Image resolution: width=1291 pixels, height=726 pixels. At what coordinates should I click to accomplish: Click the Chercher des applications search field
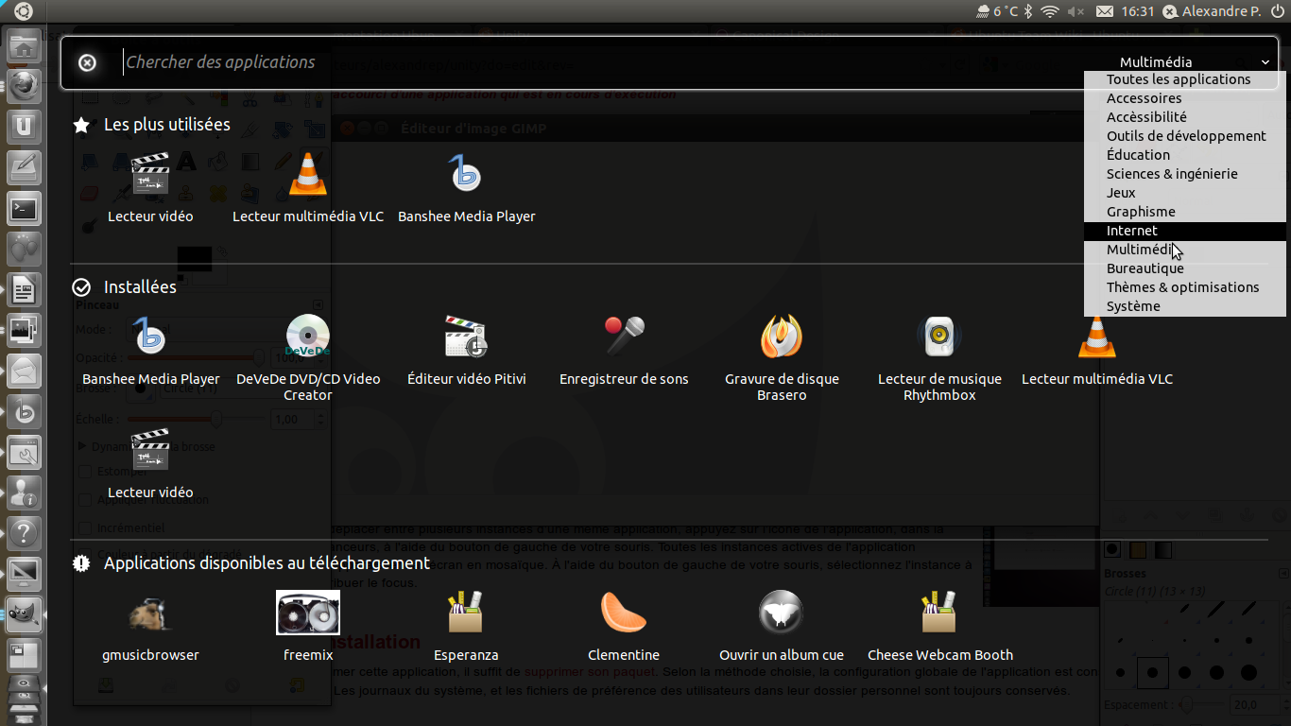click(567, 62)
